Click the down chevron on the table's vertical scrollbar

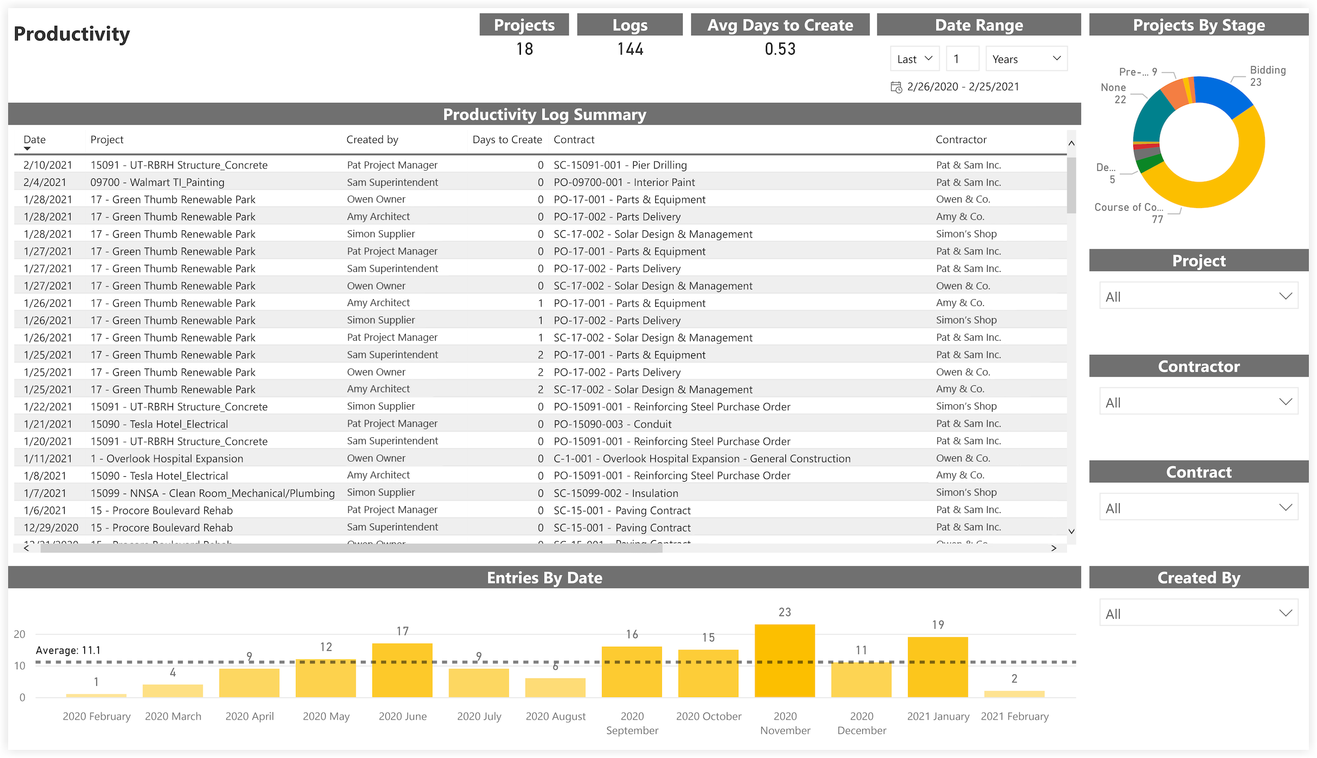point(1071,532)
